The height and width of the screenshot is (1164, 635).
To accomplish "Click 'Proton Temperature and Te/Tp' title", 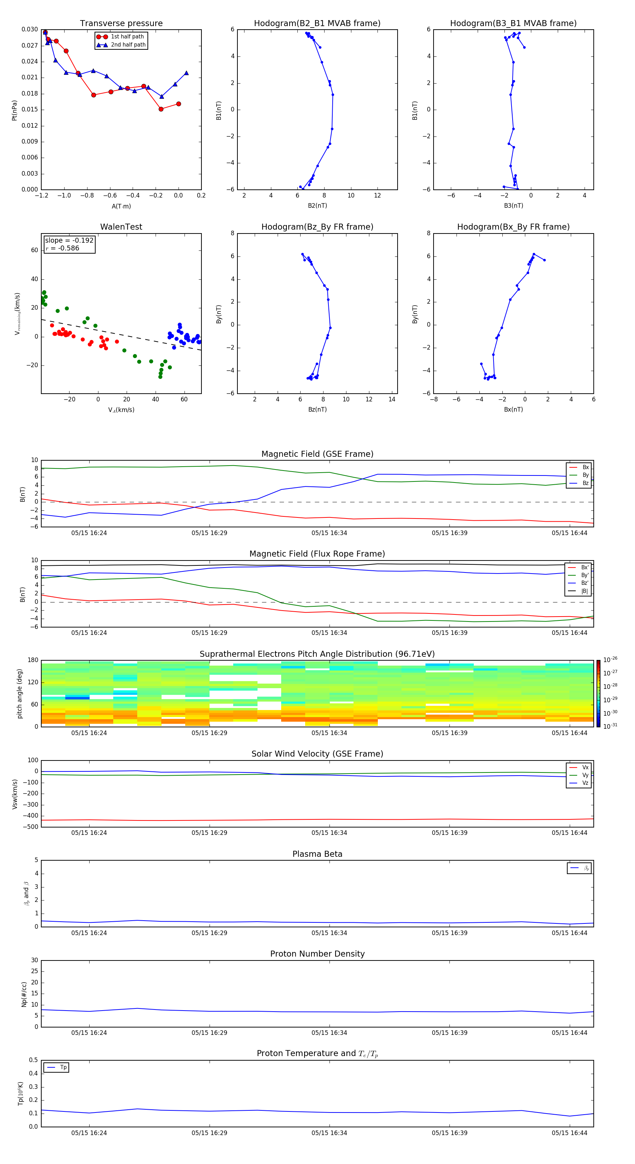I will (x=317, y=1054).
